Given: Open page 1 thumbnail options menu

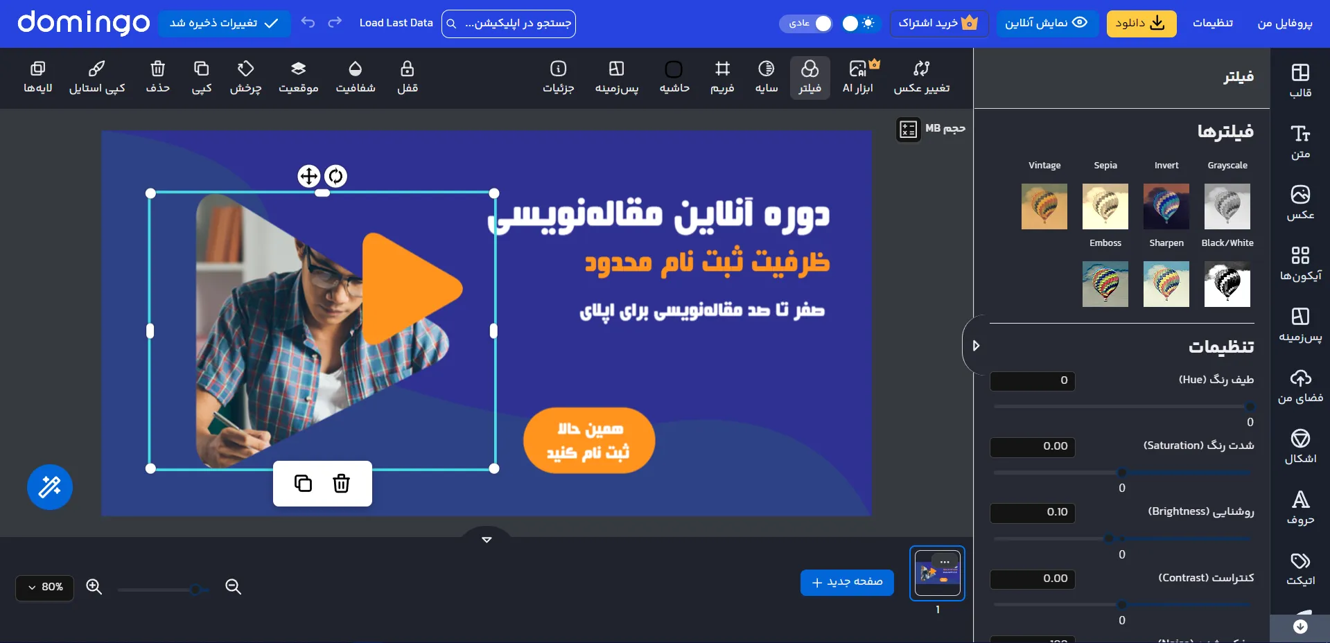Looking at the screenshot, I should pos(945,562).
